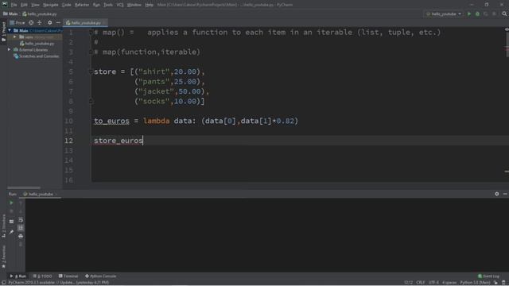Screen dimensions: 509x286
Task: Click Main breadcrumb in navigation bar
Action: [10, 14]
